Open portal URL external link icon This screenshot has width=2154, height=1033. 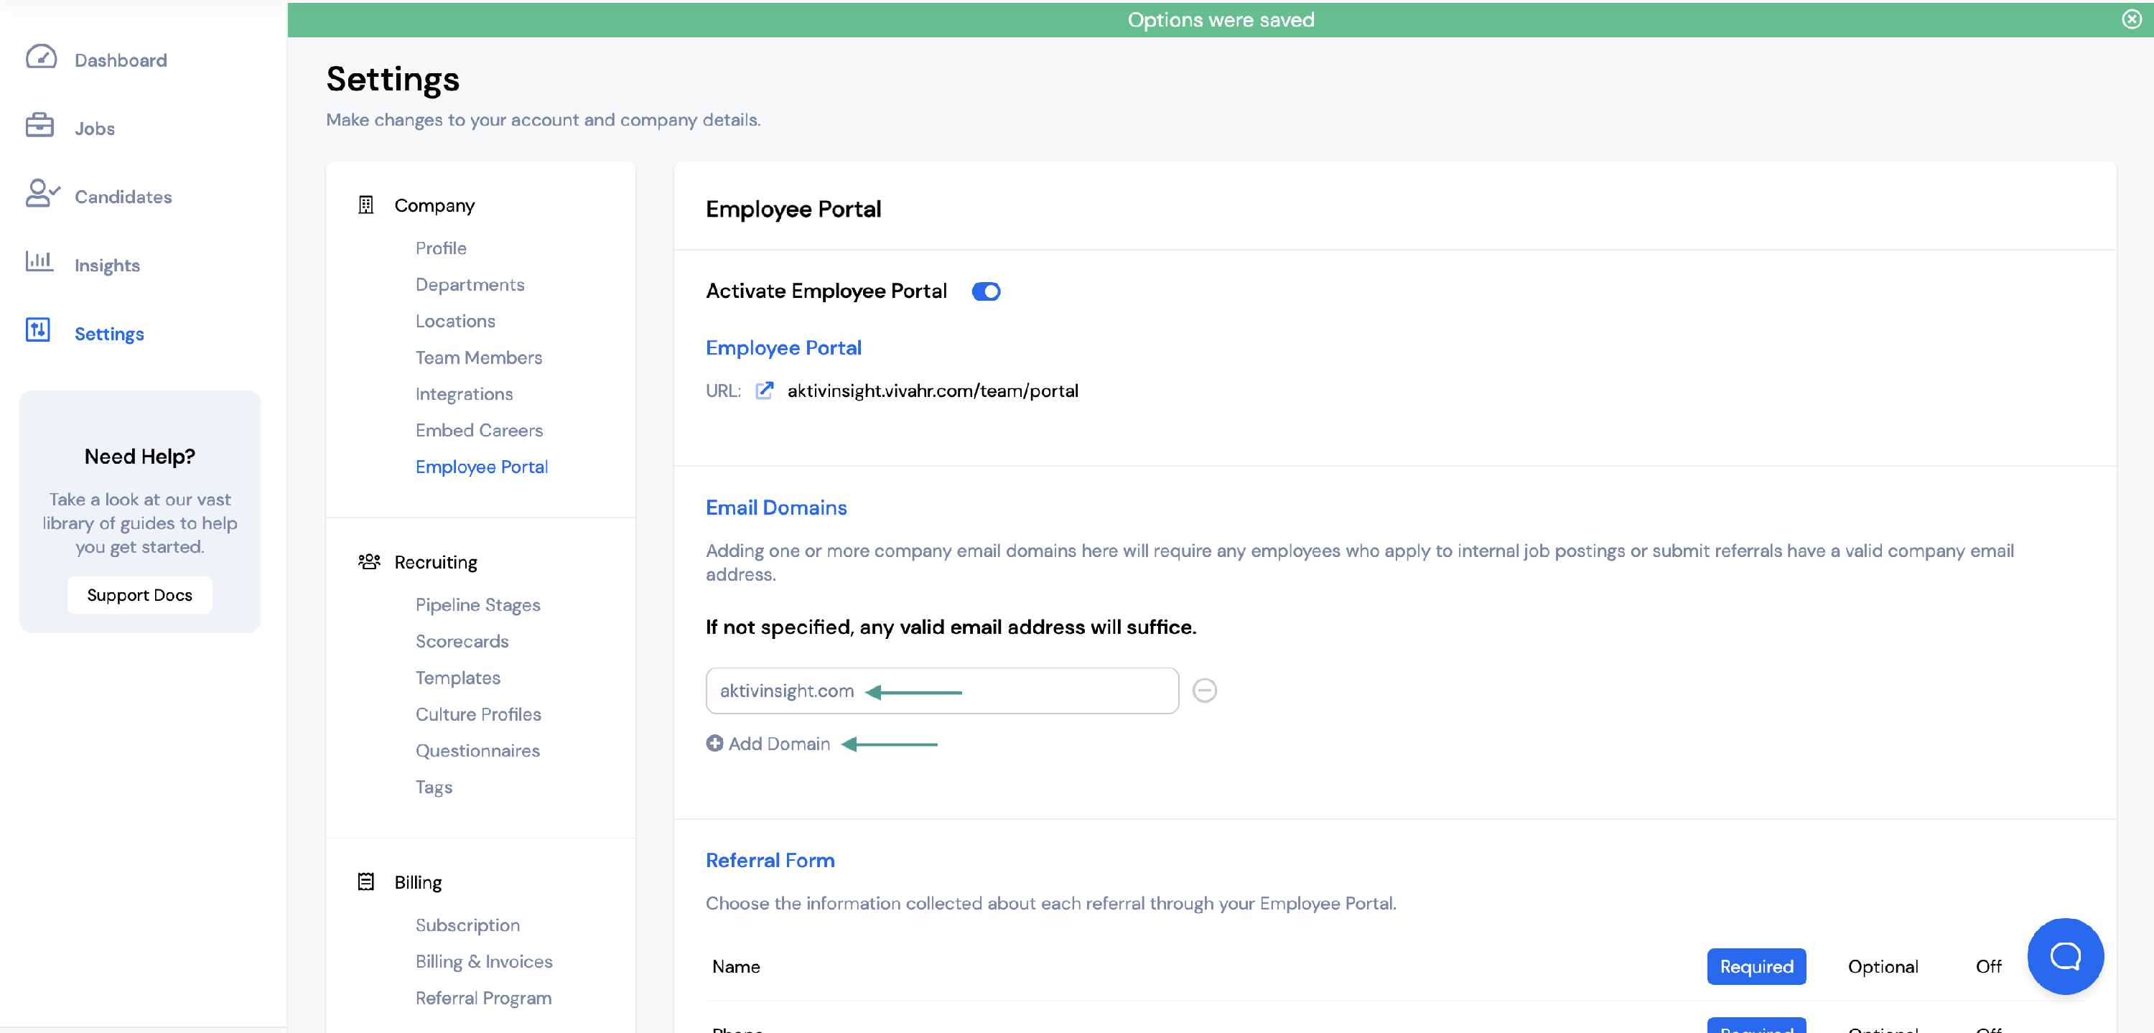(x=764, y=391)
